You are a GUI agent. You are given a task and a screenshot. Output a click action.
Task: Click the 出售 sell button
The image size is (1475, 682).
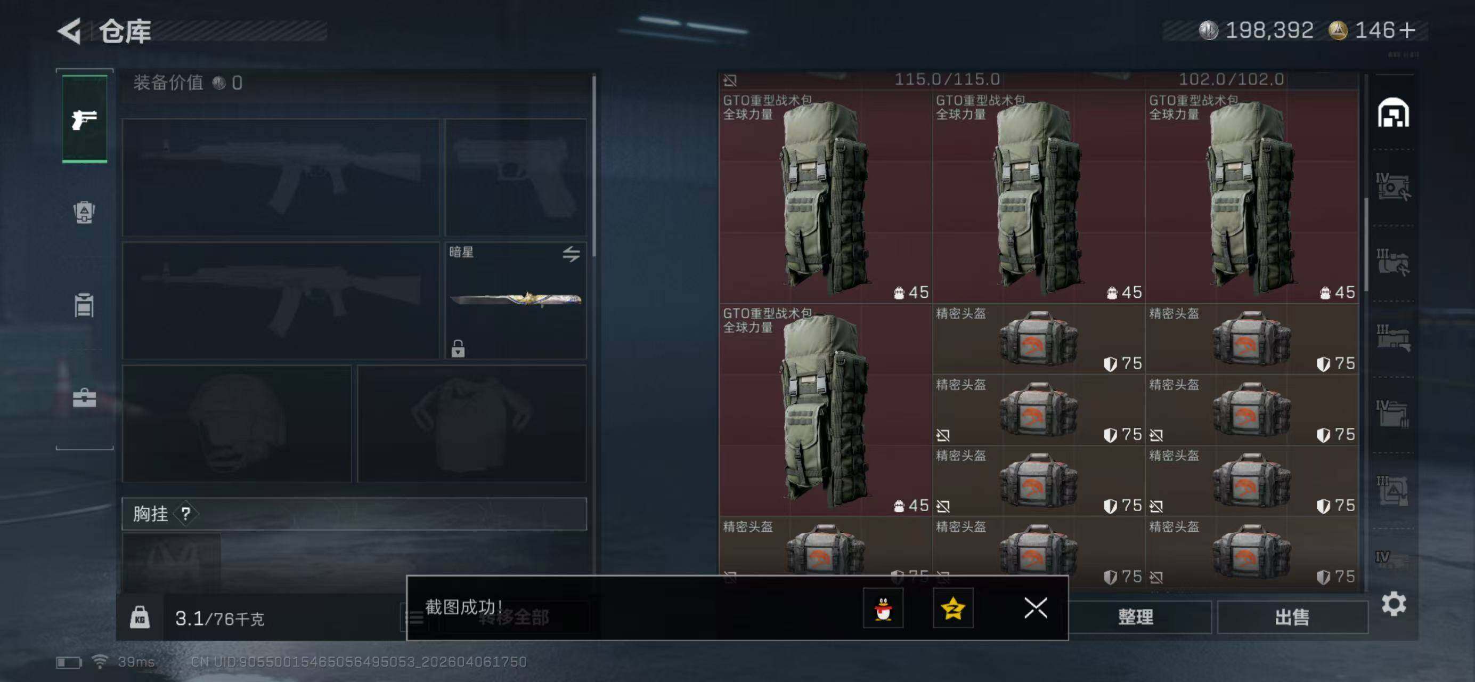(1292, 616)
